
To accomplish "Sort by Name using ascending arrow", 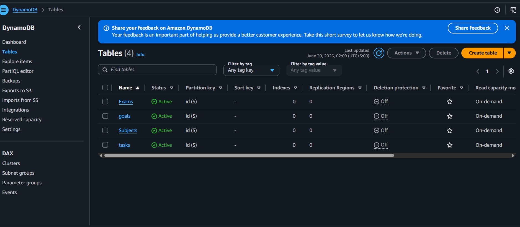I will click(x=138, y=88).
